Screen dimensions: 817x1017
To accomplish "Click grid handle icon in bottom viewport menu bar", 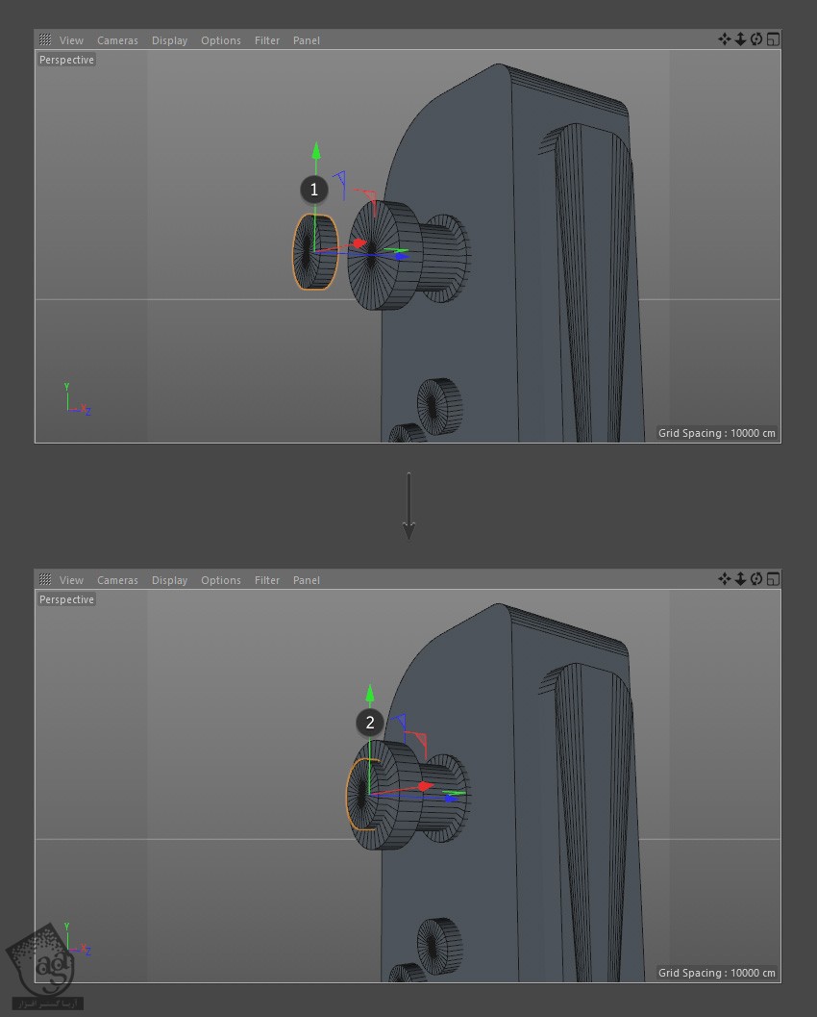I will (x=45, y=579).
